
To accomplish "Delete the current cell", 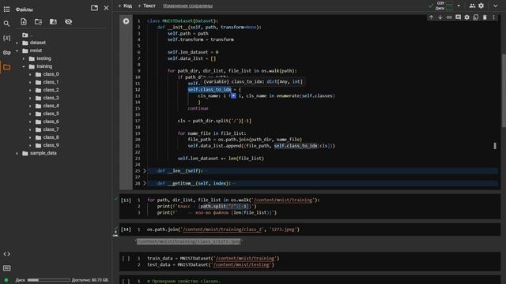I will coord(485,17).
